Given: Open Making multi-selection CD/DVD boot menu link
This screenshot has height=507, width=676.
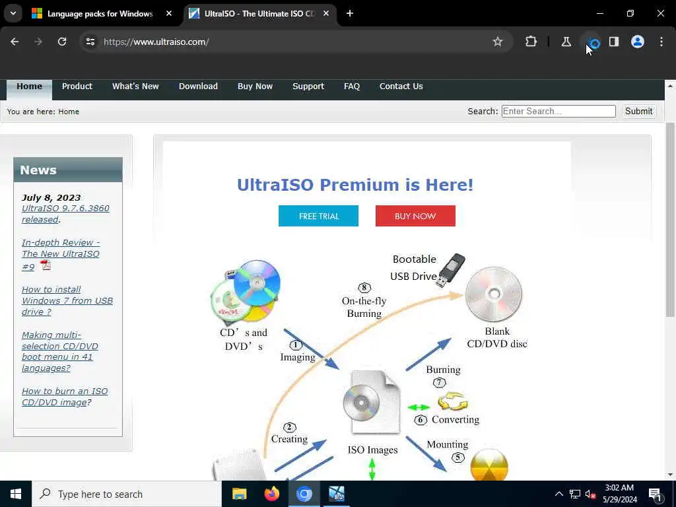Looking at the screenshot, I should pyautogui.click(x=60, y=351).
